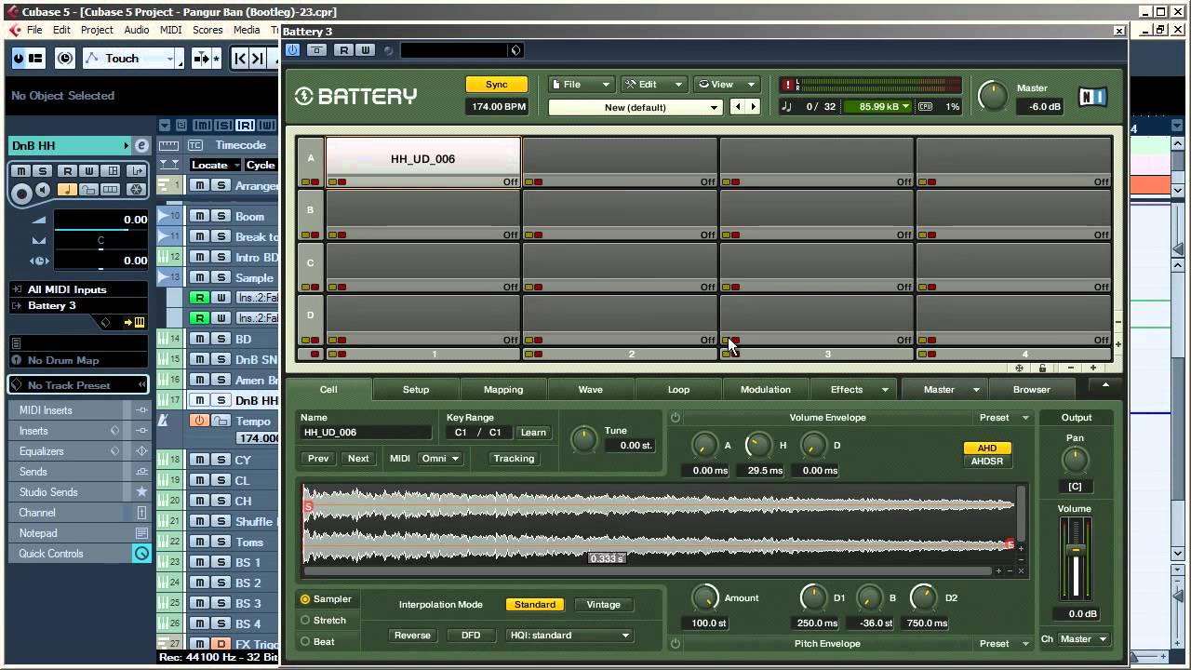
Task: Toggle the Volume Envelope power icon
Action: 676,418
